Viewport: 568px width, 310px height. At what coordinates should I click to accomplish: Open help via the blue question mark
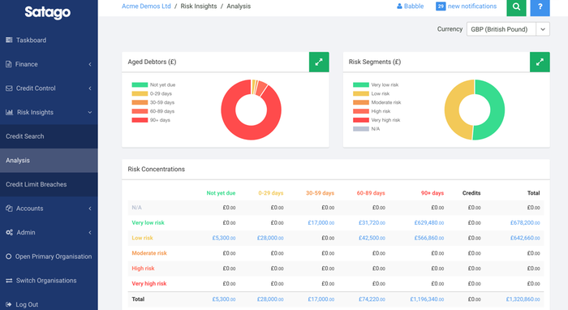coord(540,7)
